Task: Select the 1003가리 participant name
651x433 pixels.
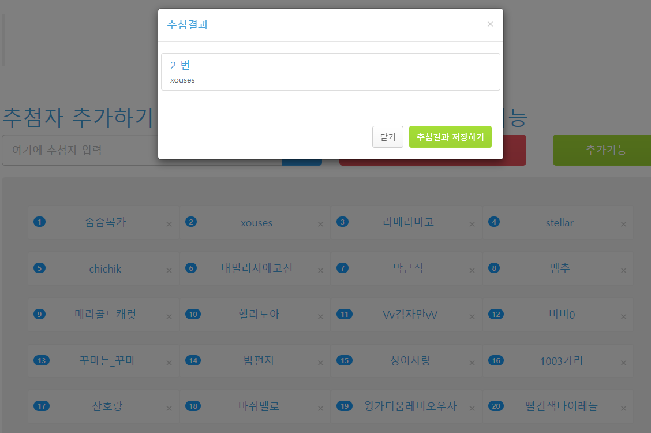Action: click(561, 361)
